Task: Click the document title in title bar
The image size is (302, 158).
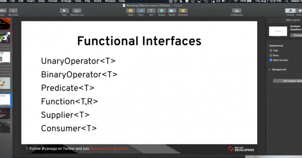Action: 148,6
